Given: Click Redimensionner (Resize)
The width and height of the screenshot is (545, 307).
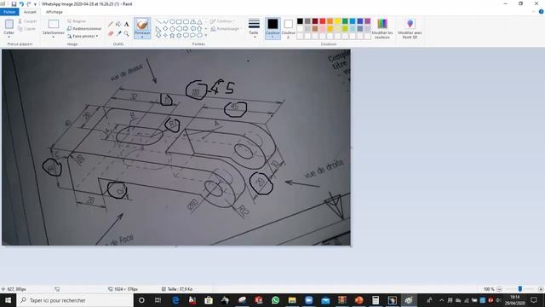Looking at the screenshot, I should (x=84, y=28).
